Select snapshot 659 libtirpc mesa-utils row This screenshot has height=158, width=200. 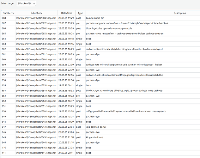coord(101,65)
